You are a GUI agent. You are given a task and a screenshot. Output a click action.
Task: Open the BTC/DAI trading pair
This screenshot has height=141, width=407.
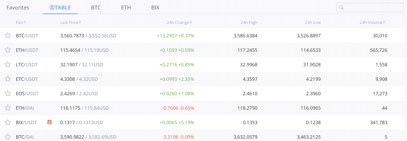click(25, 137)
